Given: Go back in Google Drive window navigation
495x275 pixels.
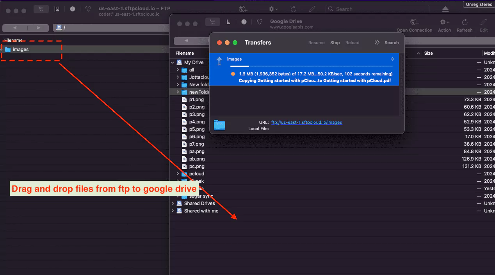Looking at the screenshot, I should (x=186, y=41).
